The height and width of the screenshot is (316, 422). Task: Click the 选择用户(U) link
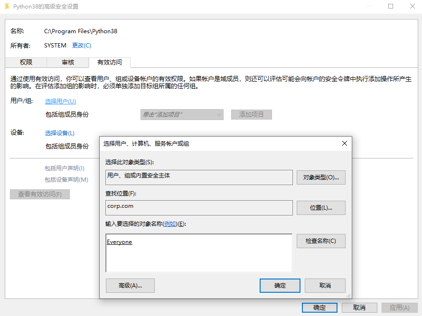pos(60,102)
